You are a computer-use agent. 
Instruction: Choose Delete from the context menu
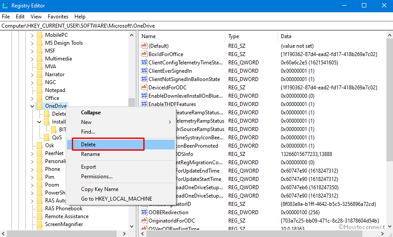(121, 145)
